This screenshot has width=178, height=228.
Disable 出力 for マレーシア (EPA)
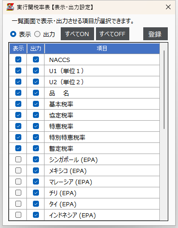click(36, 182)
